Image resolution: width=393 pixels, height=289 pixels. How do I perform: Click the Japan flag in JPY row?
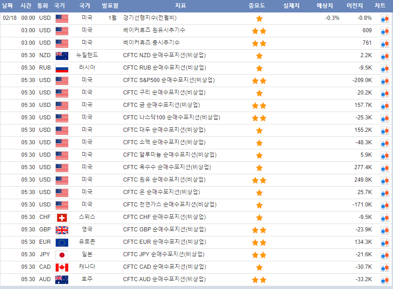[62, 254]
